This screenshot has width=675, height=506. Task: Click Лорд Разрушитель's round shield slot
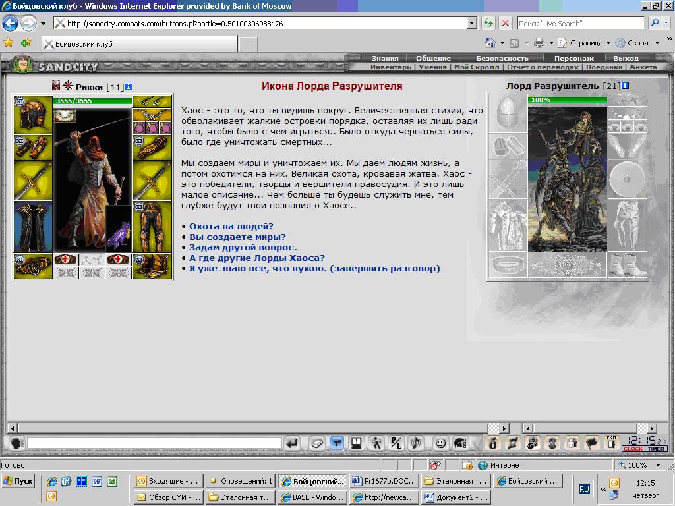point(628,179)
